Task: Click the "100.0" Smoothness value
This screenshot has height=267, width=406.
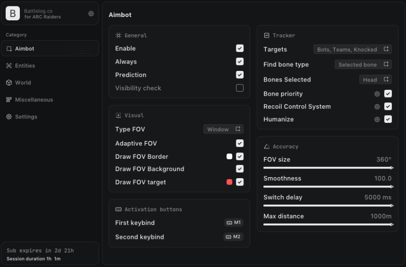Action: 383,178
